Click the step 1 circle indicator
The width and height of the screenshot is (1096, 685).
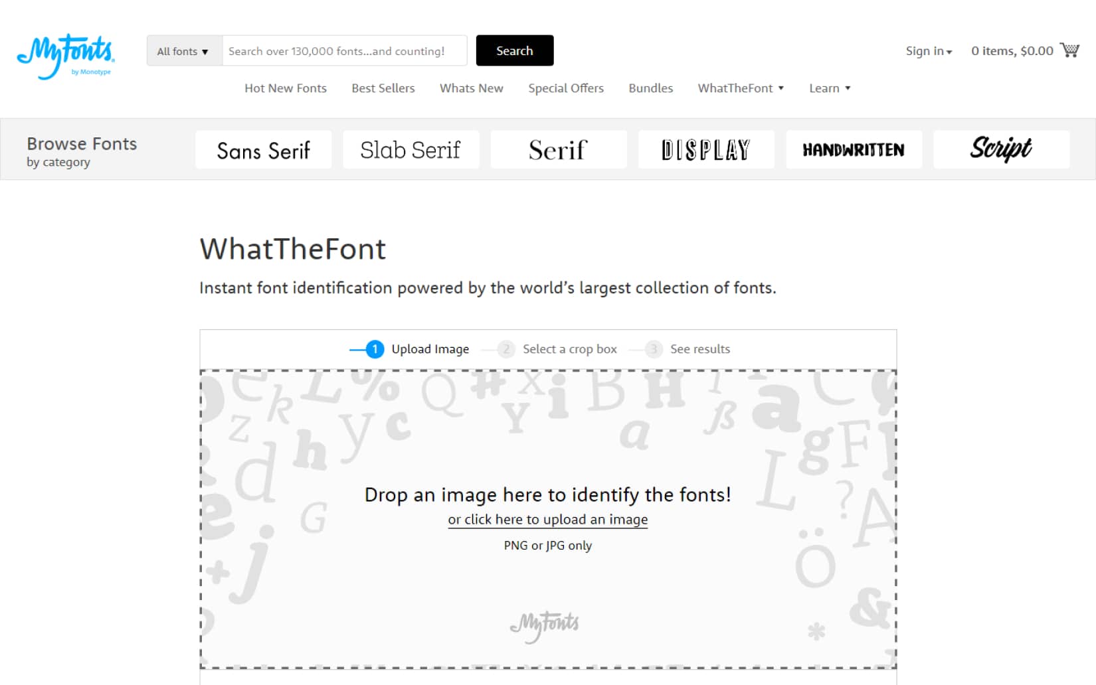[375, 349]
